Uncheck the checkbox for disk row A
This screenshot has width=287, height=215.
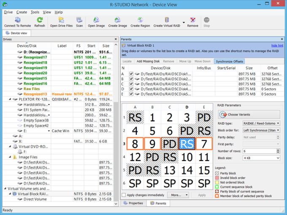(131, 74)
